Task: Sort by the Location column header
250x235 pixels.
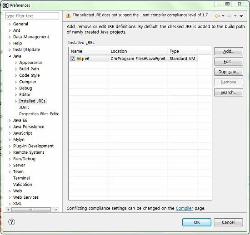Action: [x=138, y=51]
